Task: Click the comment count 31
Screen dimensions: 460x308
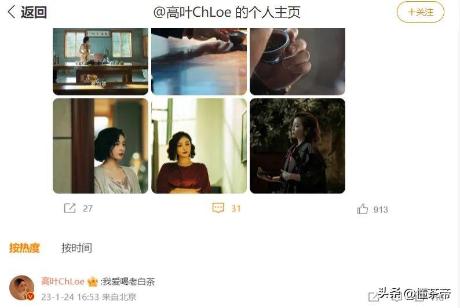Action: pos(236,208)
